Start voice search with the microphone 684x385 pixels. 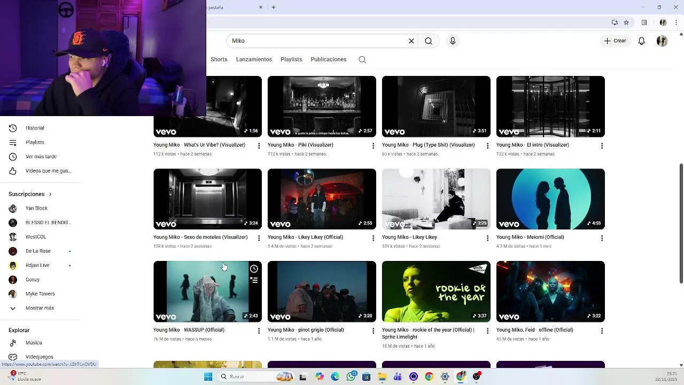pos(453,41)
